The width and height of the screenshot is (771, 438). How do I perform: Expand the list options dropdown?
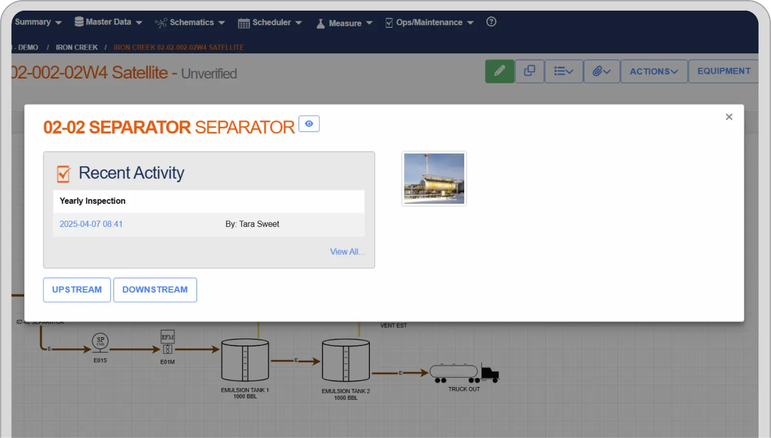[x=563, y=71]
